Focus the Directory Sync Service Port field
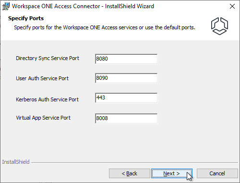240x183 pixels. [x=126, y=59]
